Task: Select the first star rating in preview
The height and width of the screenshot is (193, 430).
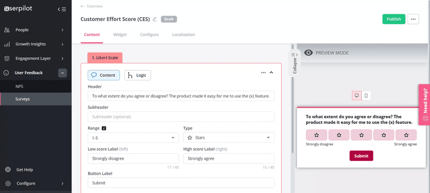Action: (317, 135)
